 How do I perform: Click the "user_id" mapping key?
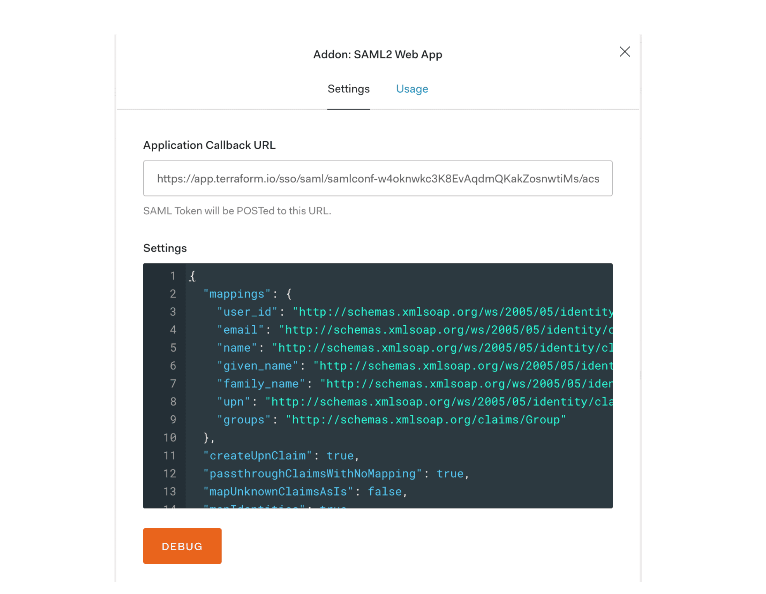[x=247, y=312]
